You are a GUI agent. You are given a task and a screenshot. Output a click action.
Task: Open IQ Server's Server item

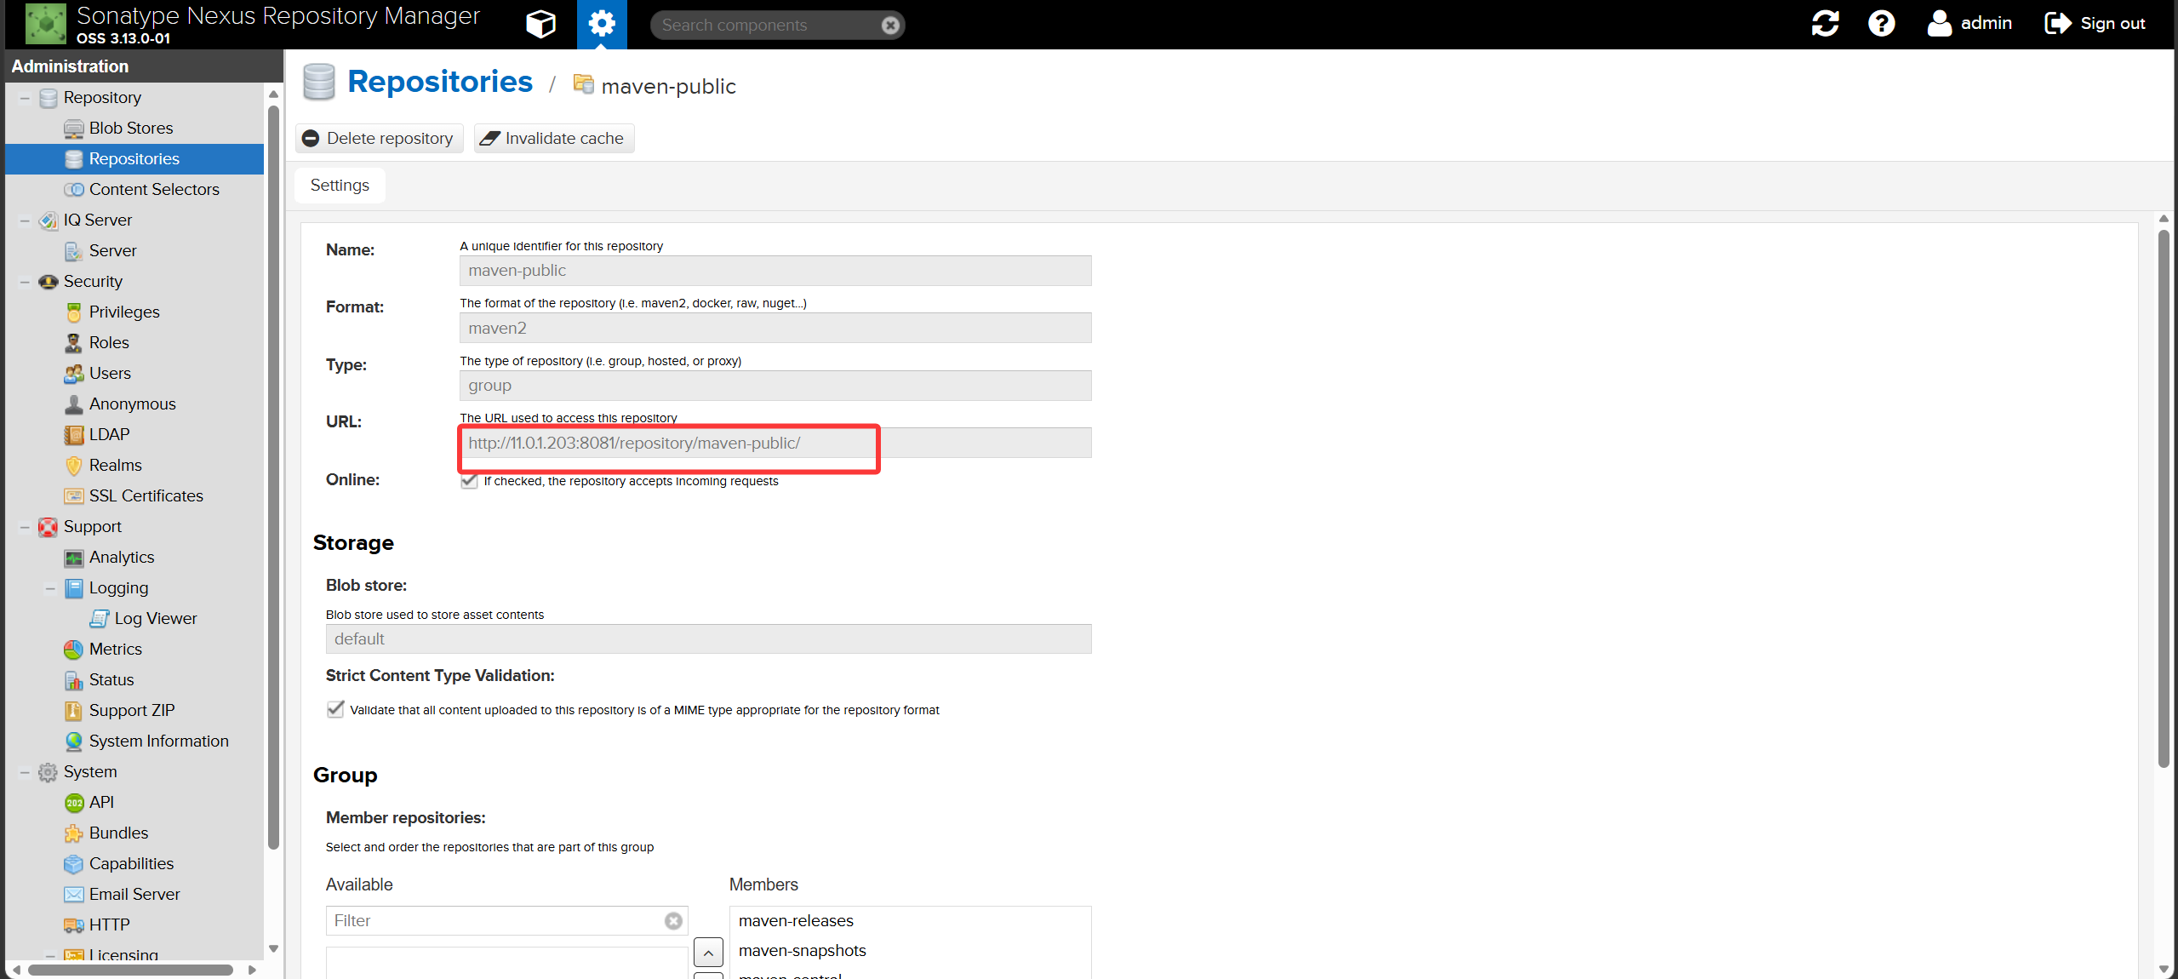(112, 250)
